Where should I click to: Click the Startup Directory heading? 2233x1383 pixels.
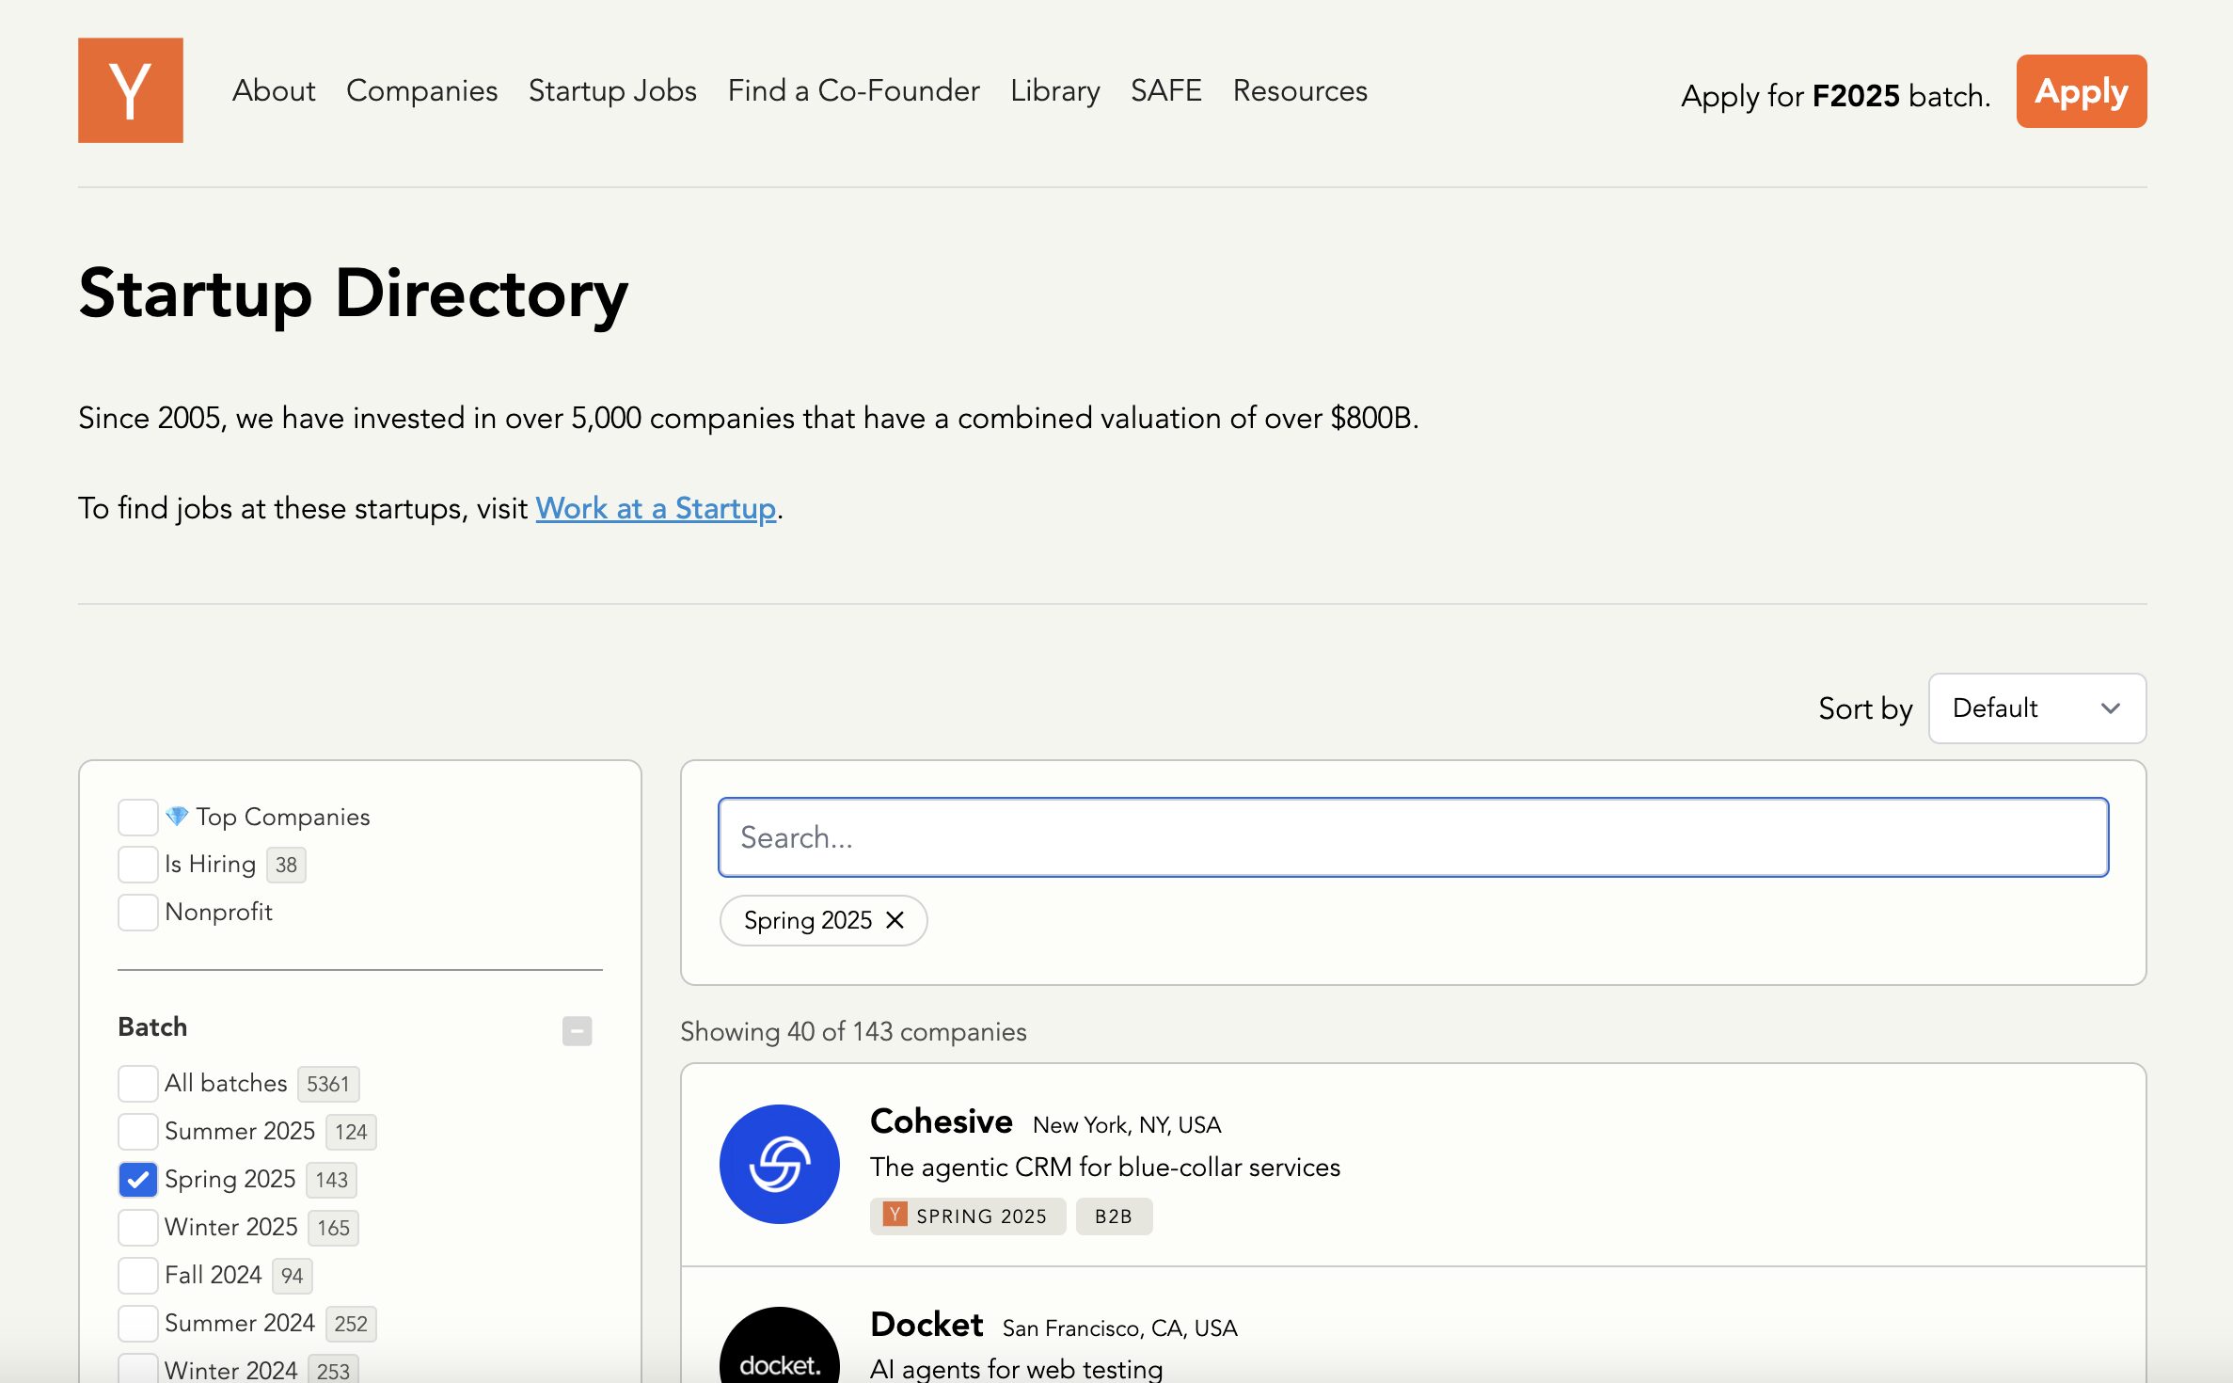point(353,294)
